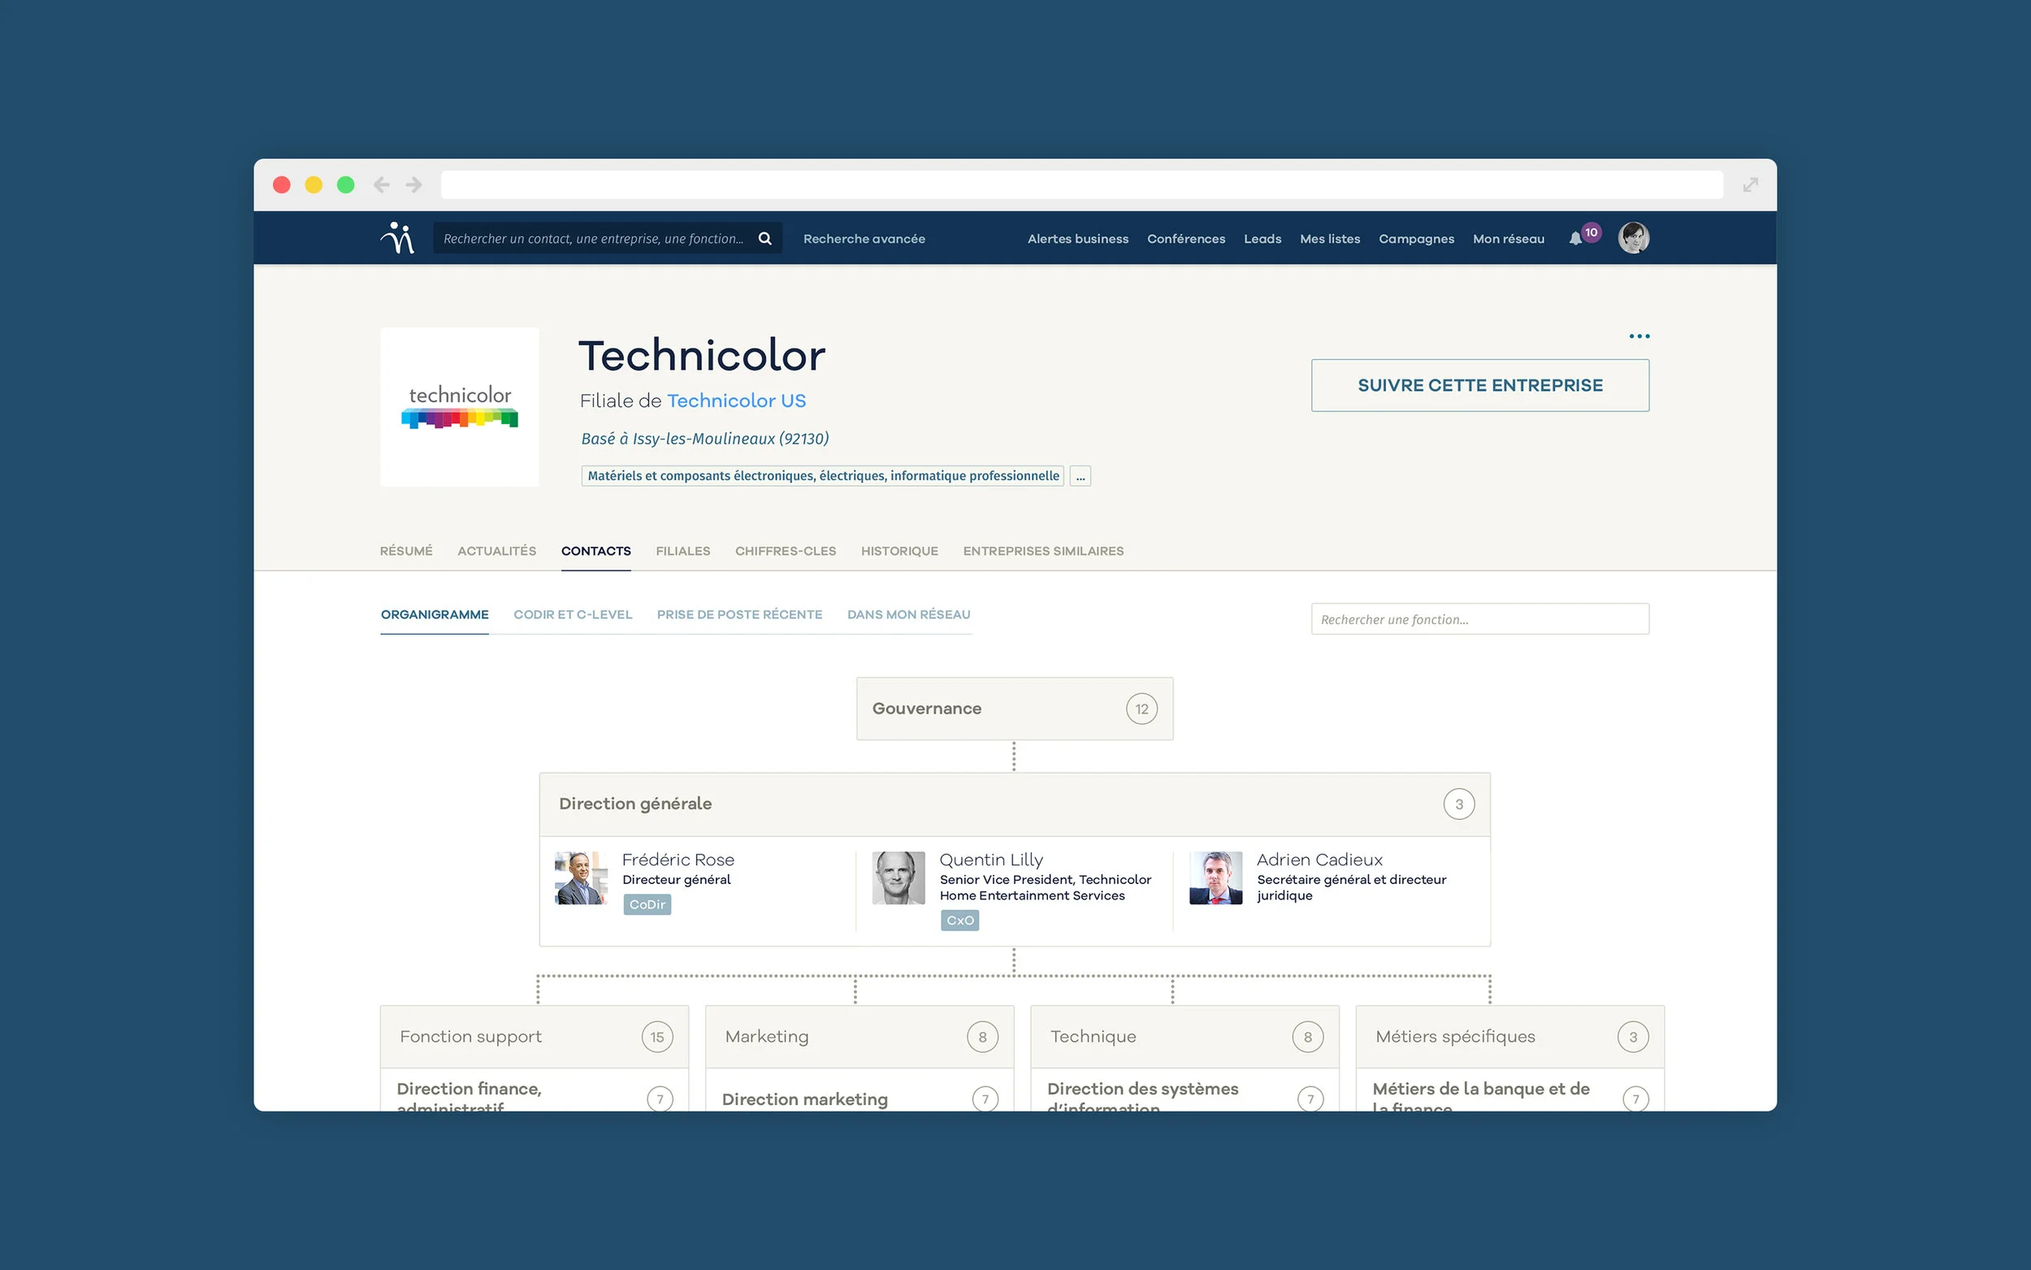Click the Basé à Issy-les-Moulineaux text

[x=705, y=439]
